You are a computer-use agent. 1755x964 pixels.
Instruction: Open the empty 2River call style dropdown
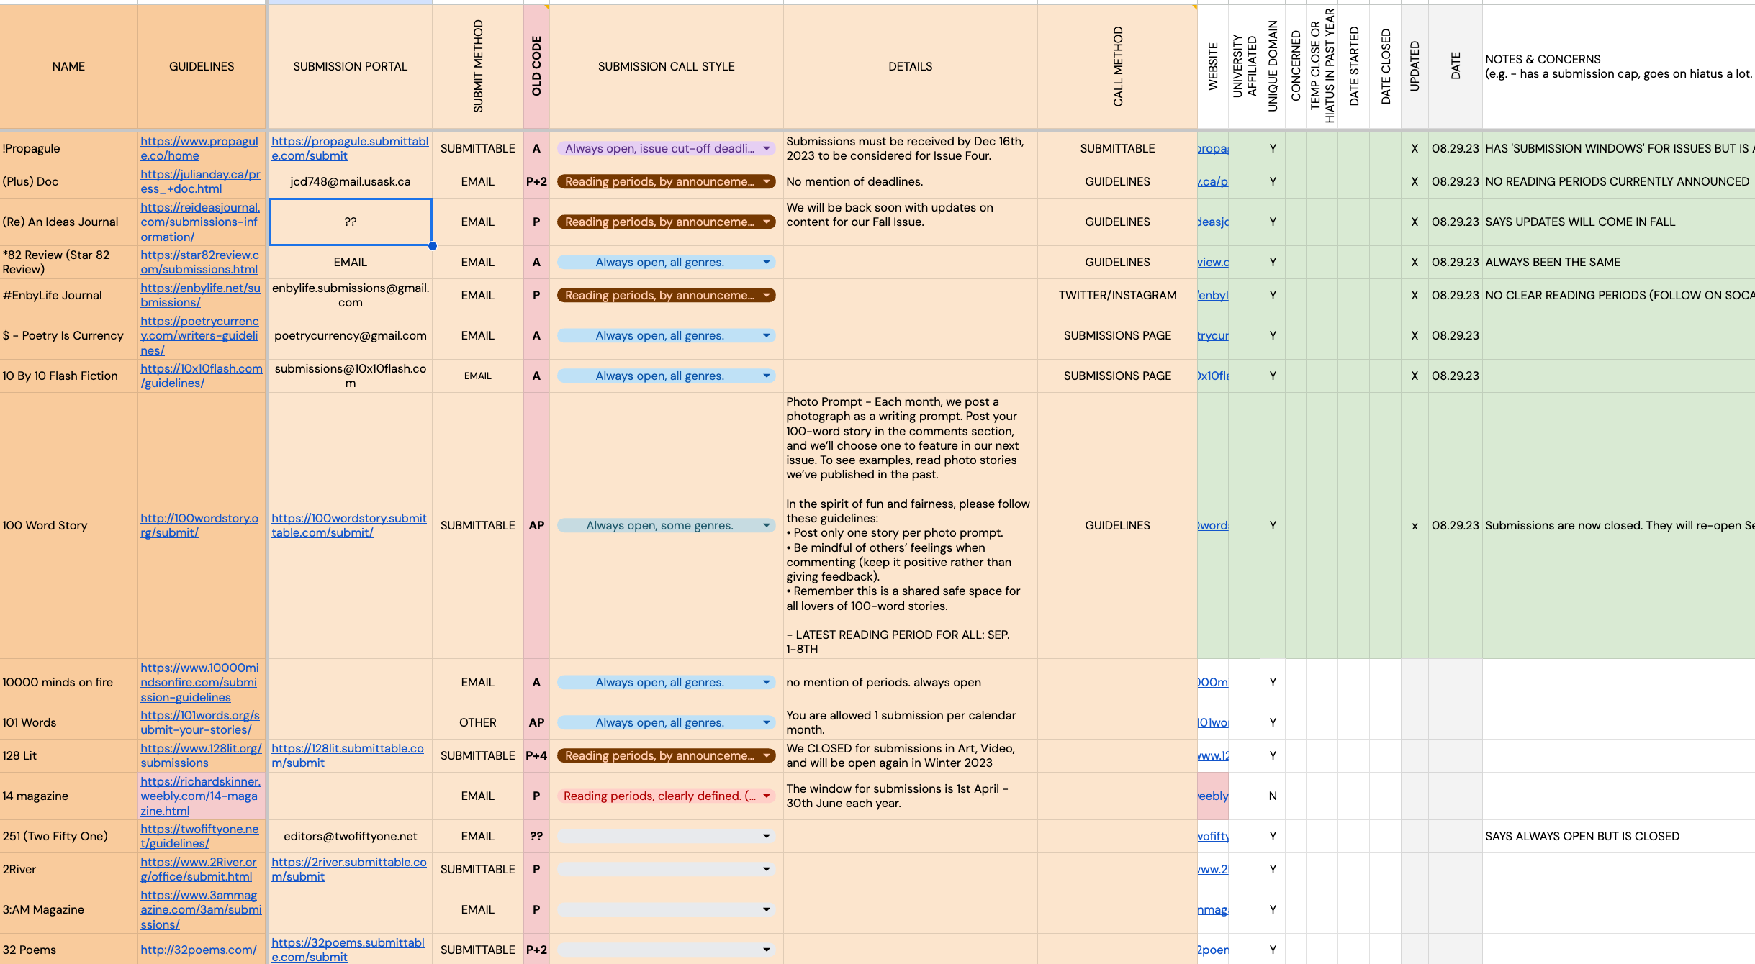click(666, 869)
